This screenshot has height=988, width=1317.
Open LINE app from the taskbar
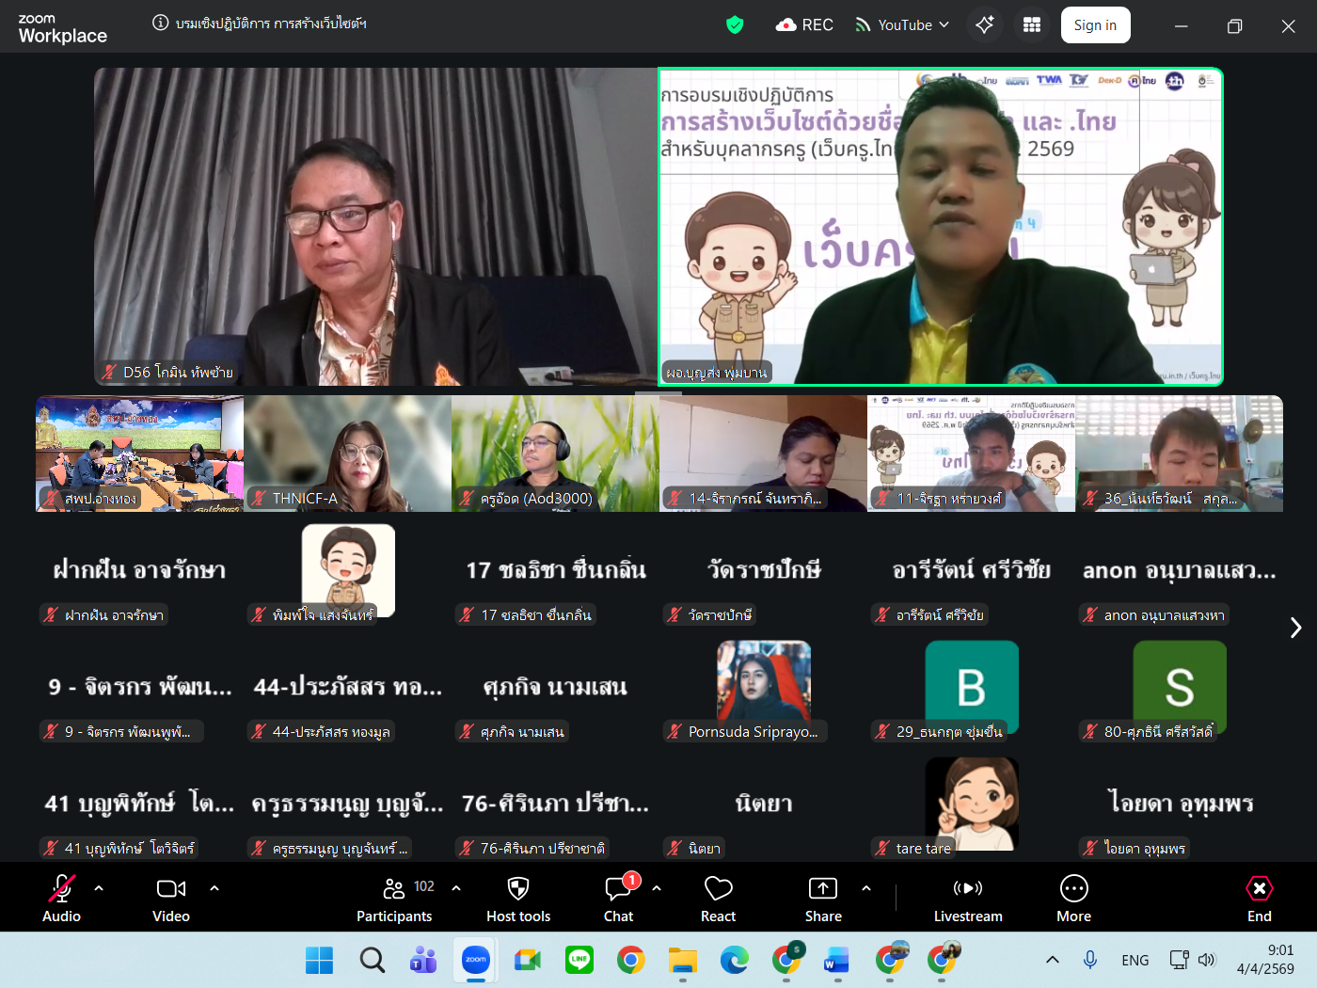579,960
